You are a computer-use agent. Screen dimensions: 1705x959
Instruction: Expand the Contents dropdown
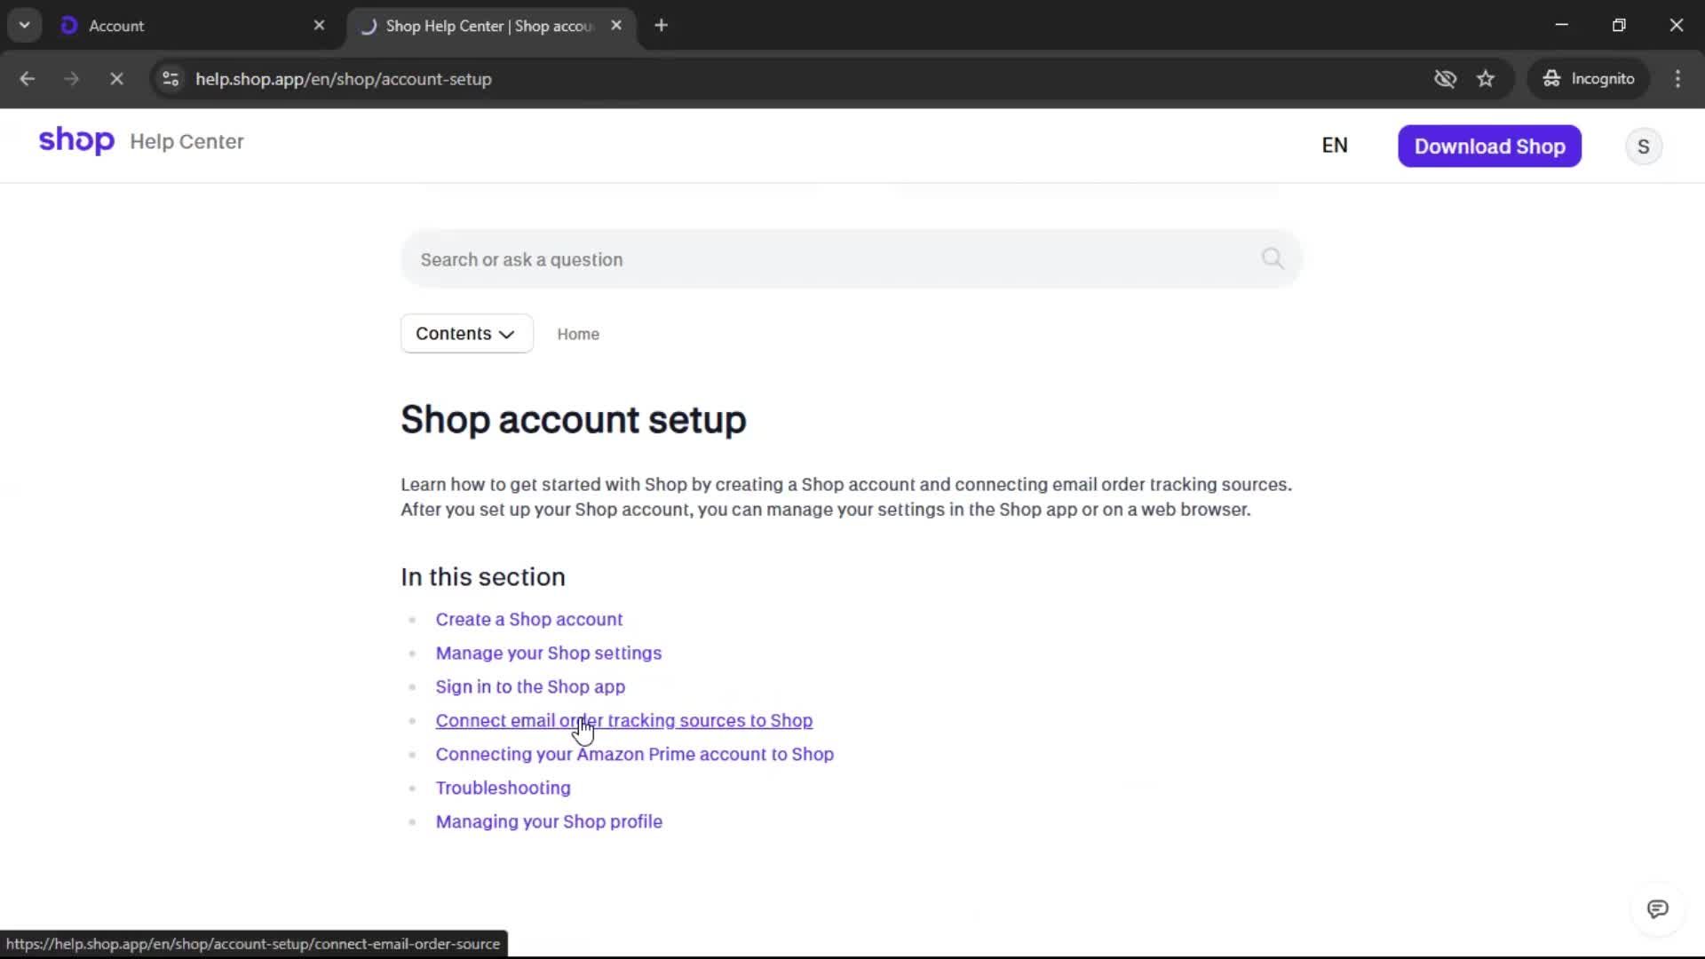click(466, 333)
